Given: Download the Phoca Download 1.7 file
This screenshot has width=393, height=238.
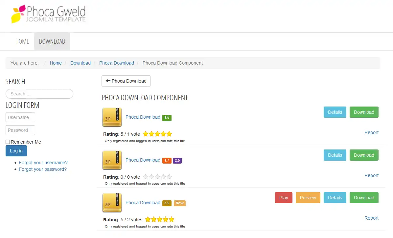Looking at the screenshot, I should tap(364, 155).
